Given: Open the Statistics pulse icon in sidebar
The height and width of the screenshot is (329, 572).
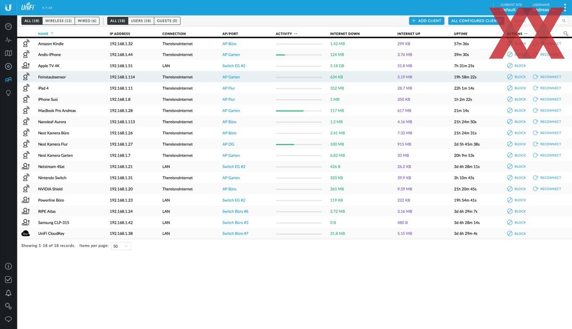Looking at the screenshot, I should (8, 40).
